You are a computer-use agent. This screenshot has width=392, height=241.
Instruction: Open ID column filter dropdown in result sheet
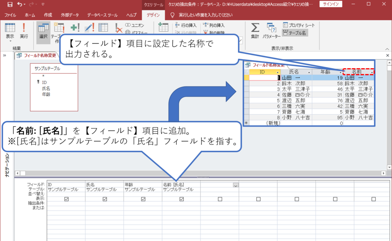[278, 72]
